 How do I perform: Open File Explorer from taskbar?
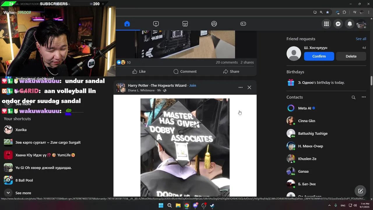coord(178,206)
